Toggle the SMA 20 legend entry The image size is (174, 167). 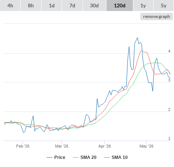tap(88, 157)
